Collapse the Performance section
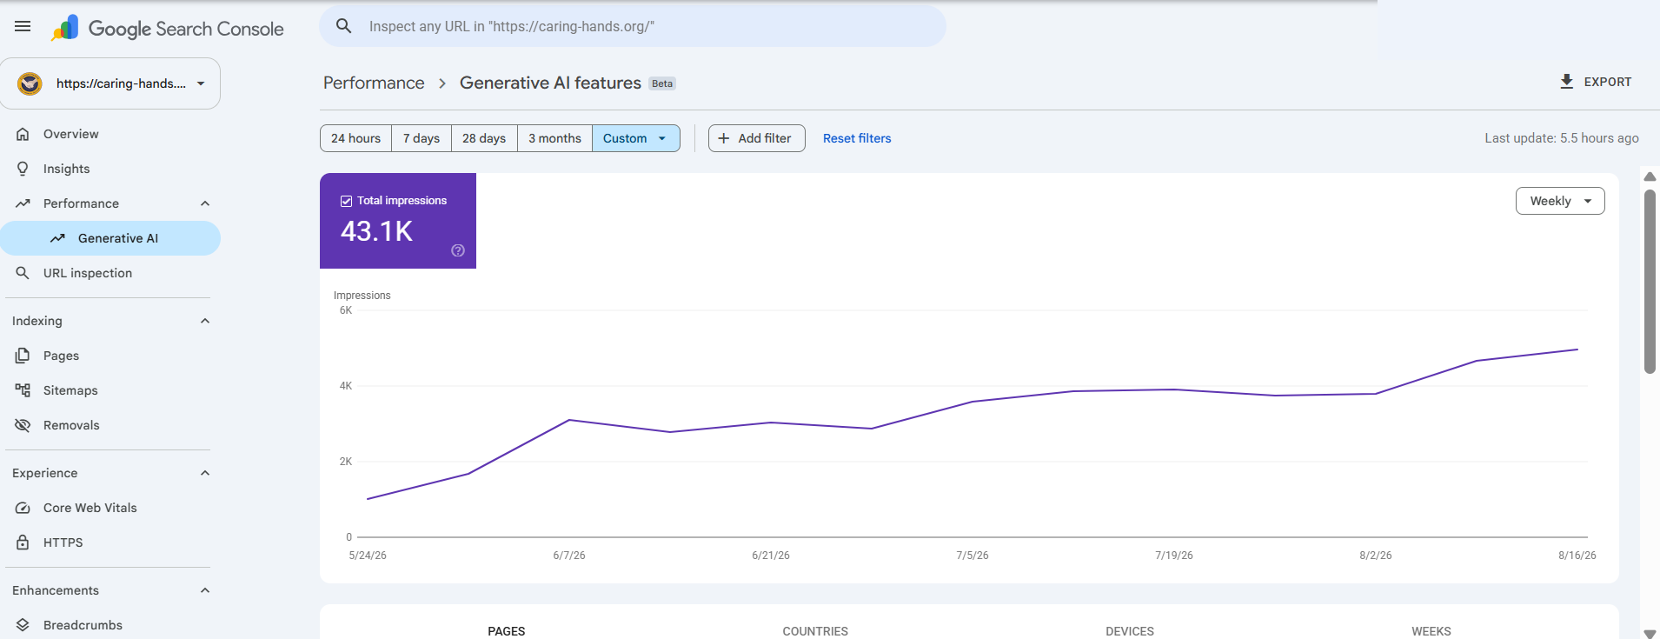Screen dimensions: 1660x639 tap(205, 203)
